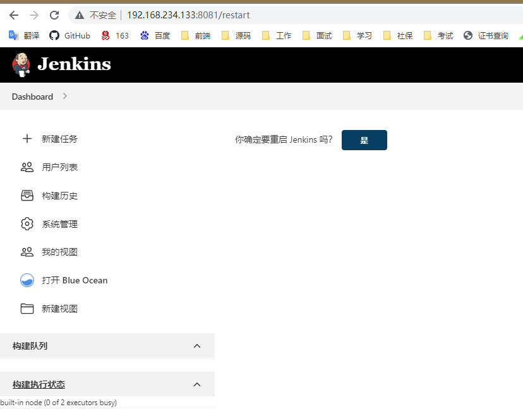The image size is (523, 414).
Task: Click the address bar URL
Action: click(188, 15)
